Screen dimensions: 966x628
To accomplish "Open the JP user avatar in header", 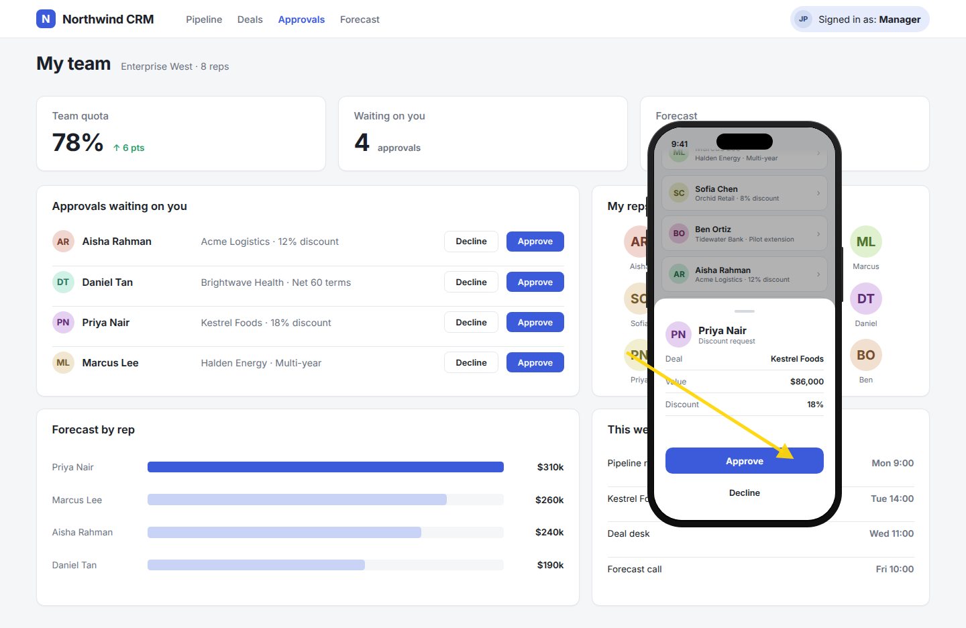I will (803, 19).
